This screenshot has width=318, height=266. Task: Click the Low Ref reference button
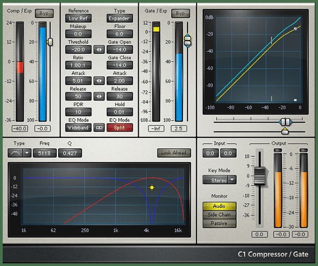pyautogui.click(x=79, y=18)
